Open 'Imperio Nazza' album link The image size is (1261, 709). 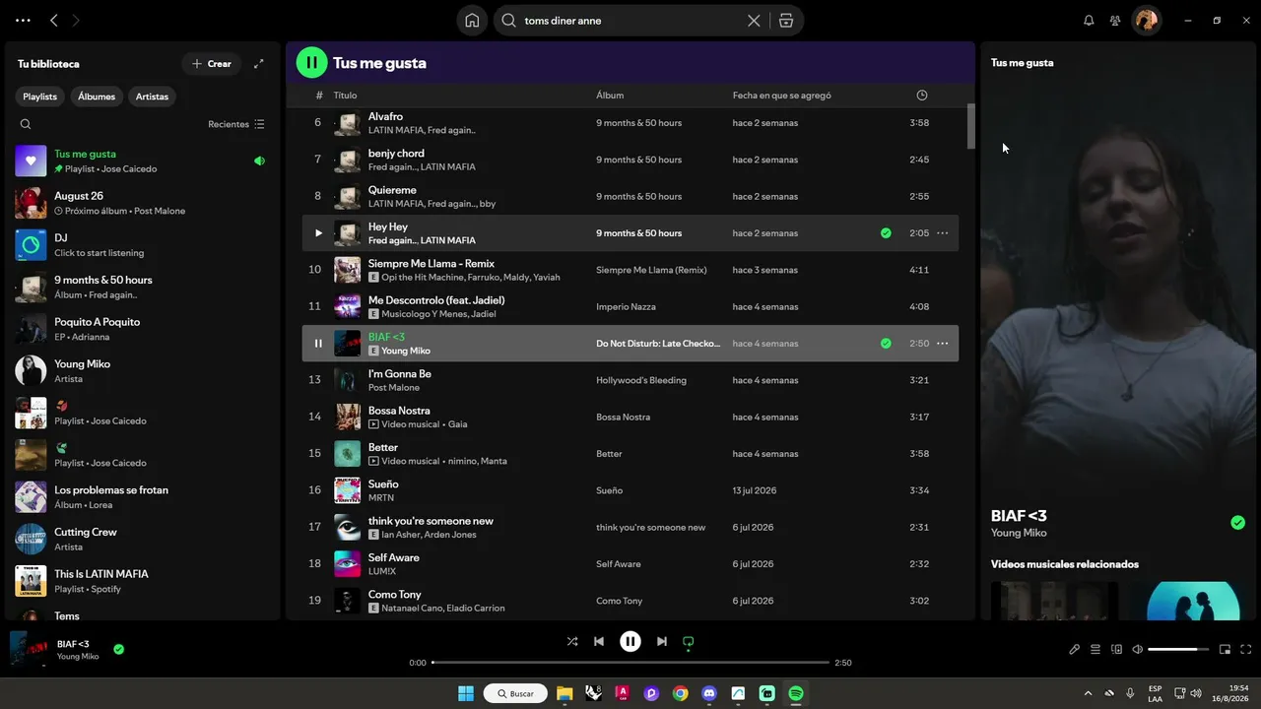point(626,307)
